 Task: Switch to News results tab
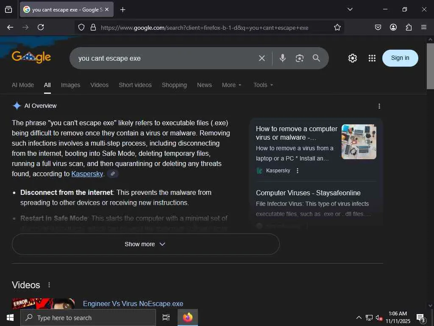coord(204,85)
